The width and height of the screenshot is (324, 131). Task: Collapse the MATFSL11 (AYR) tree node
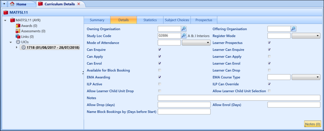tap(5, 21)
